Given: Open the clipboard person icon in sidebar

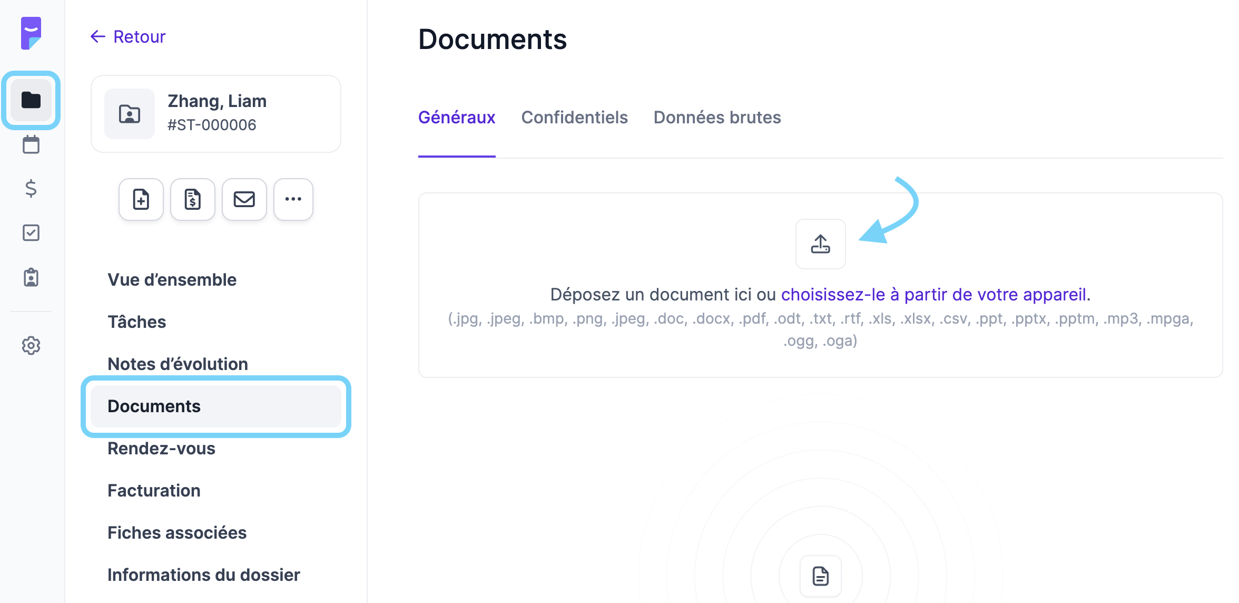Looking at the screenshot, I should coord(31,277).
